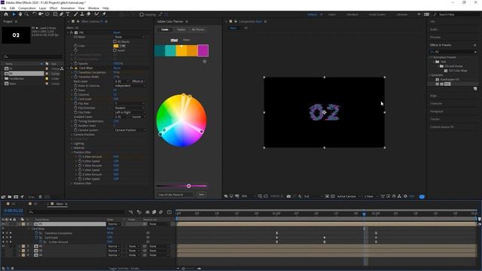Take a snapshot with the camera icon
This screenshot has width=482, height=271.
[288, 196]
